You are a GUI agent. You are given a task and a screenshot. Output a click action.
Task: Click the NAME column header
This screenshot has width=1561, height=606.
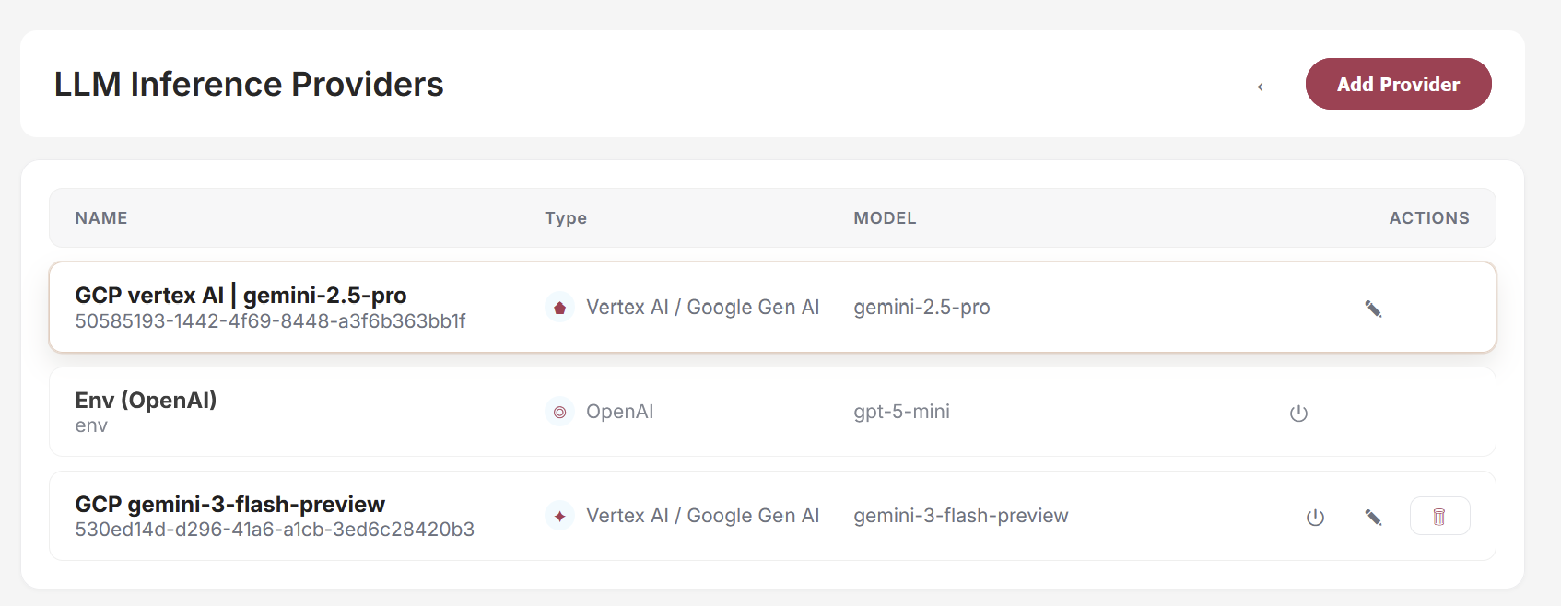click(x=101, y=218)
